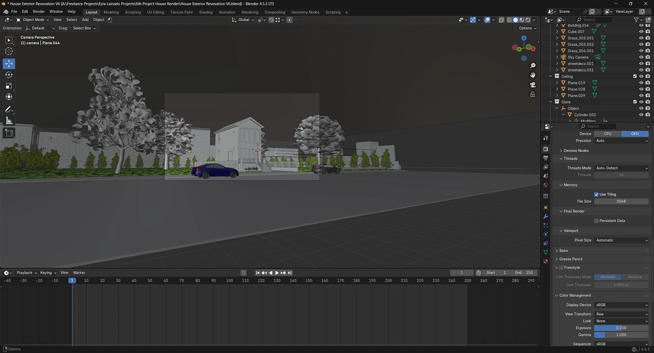Click the Exposure slider
Image resolution: width=654 pixels, height=353 pixels.
(x=621, y=328)
